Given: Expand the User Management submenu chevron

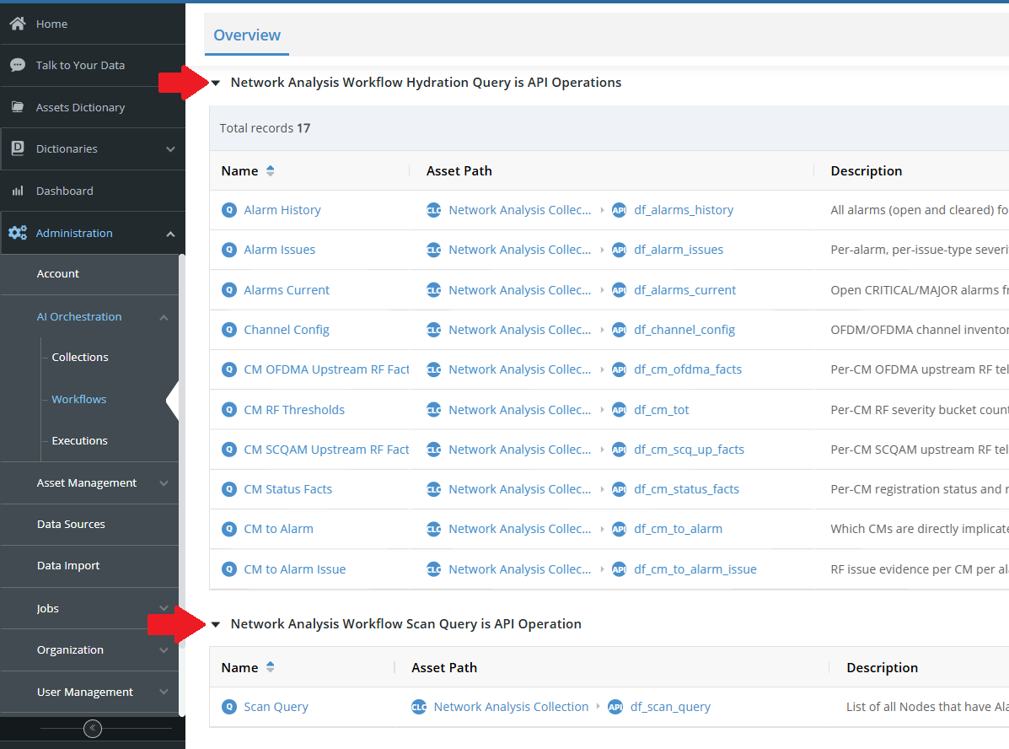Looking at the screenshot, I should point(164,692).
